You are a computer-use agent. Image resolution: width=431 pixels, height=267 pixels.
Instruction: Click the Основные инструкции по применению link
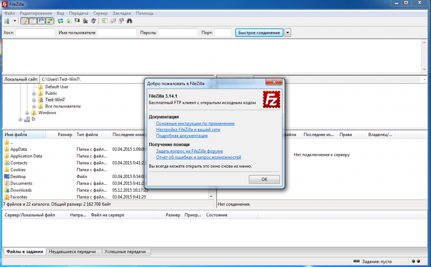195,123
